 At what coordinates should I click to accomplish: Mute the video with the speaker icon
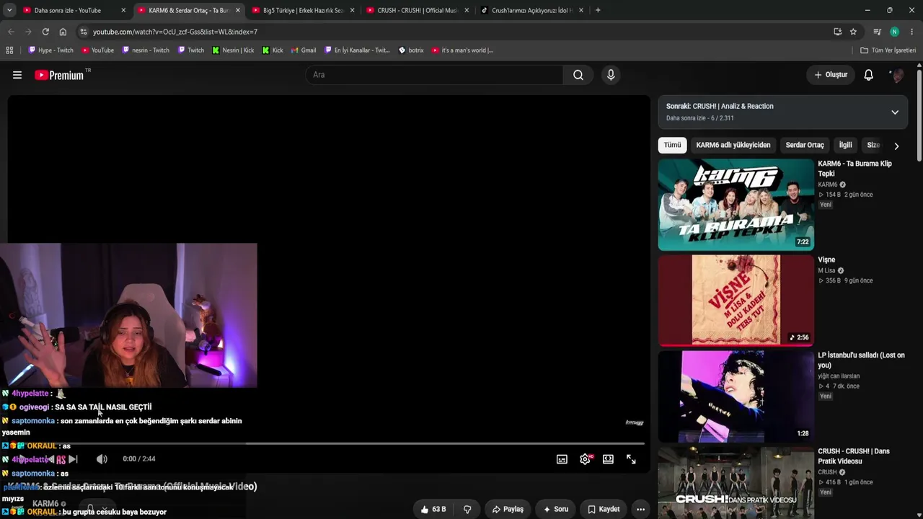point(102,459)
